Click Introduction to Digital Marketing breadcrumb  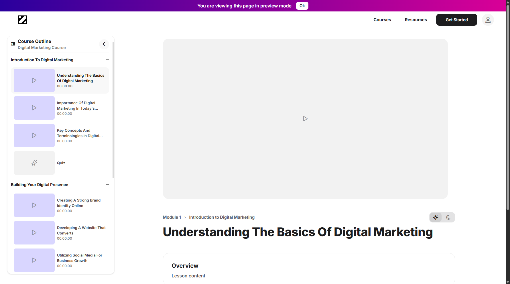222,217
